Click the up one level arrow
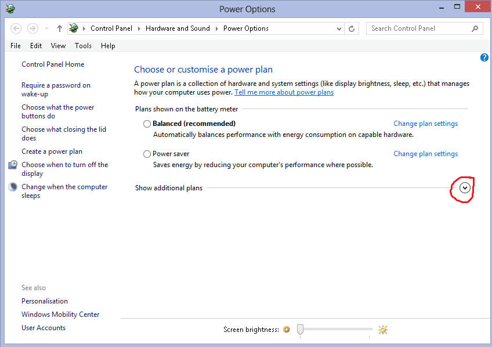492x347 pixels. [60, 28]
